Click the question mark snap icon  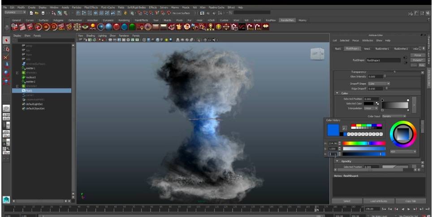[119, 13]
